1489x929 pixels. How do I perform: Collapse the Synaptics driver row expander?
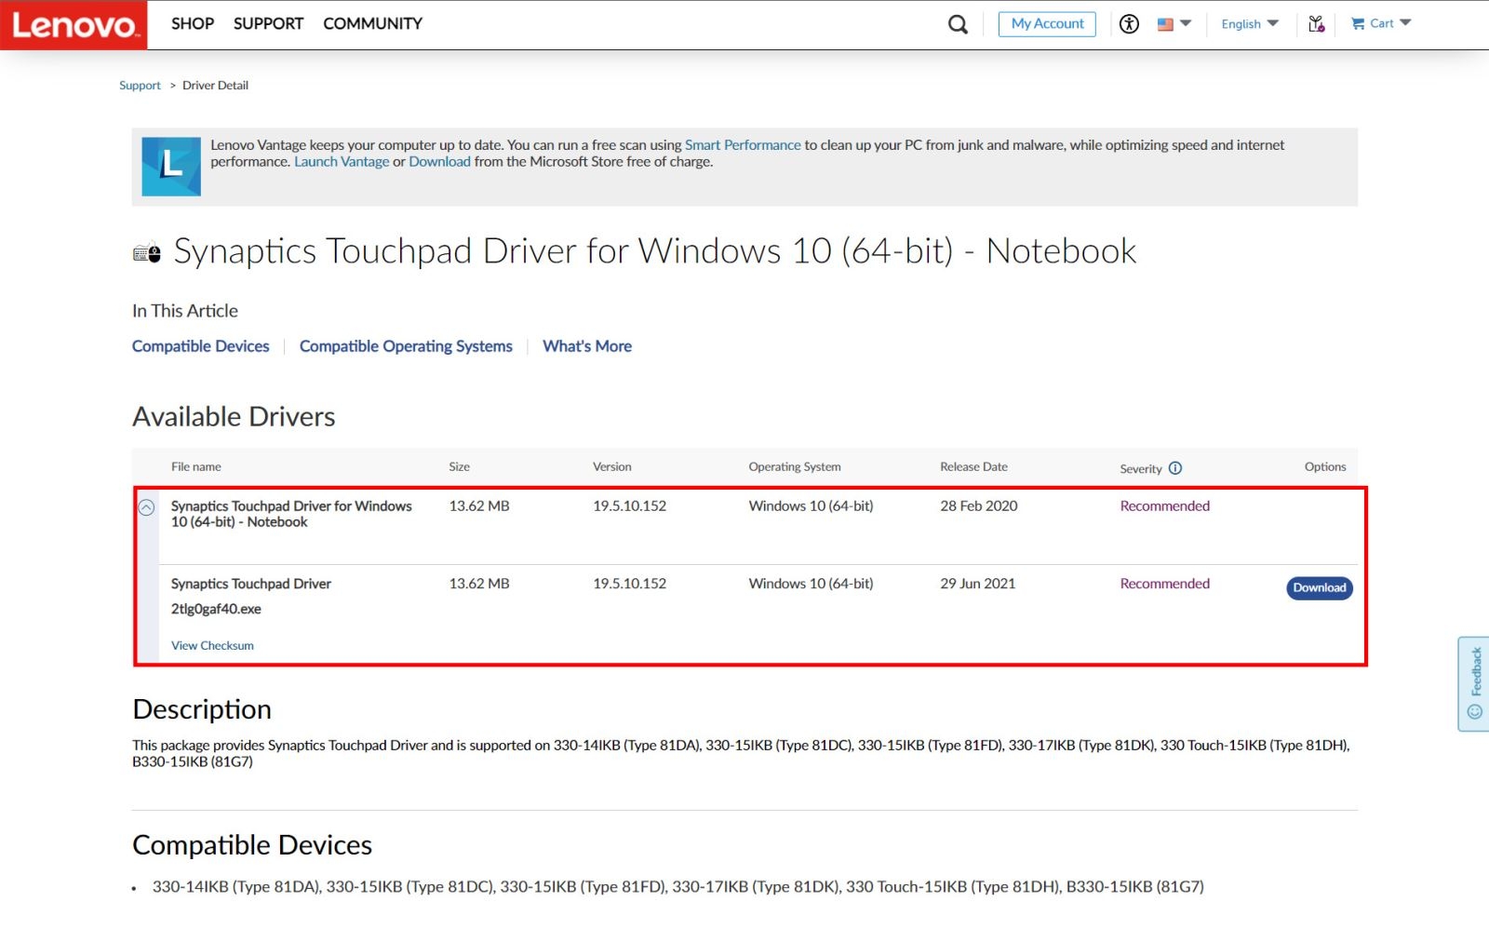tap(146, 507)
